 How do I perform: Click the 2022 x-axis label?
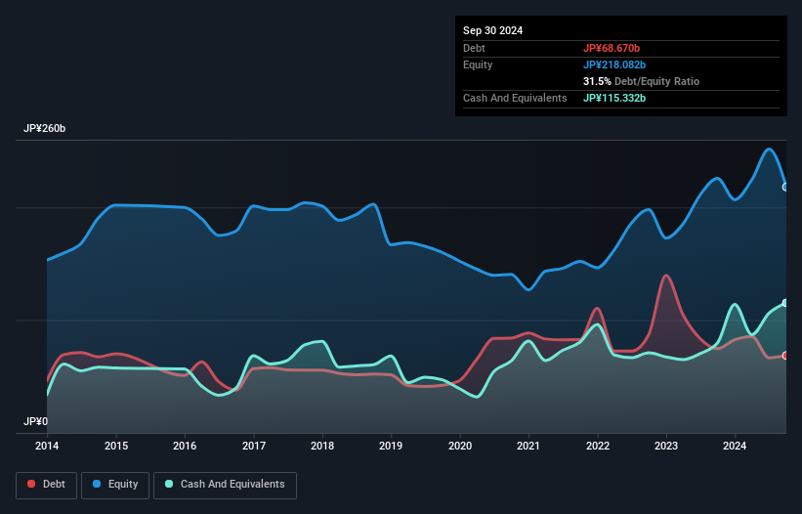pyautogui.click(x=598, y=446)
